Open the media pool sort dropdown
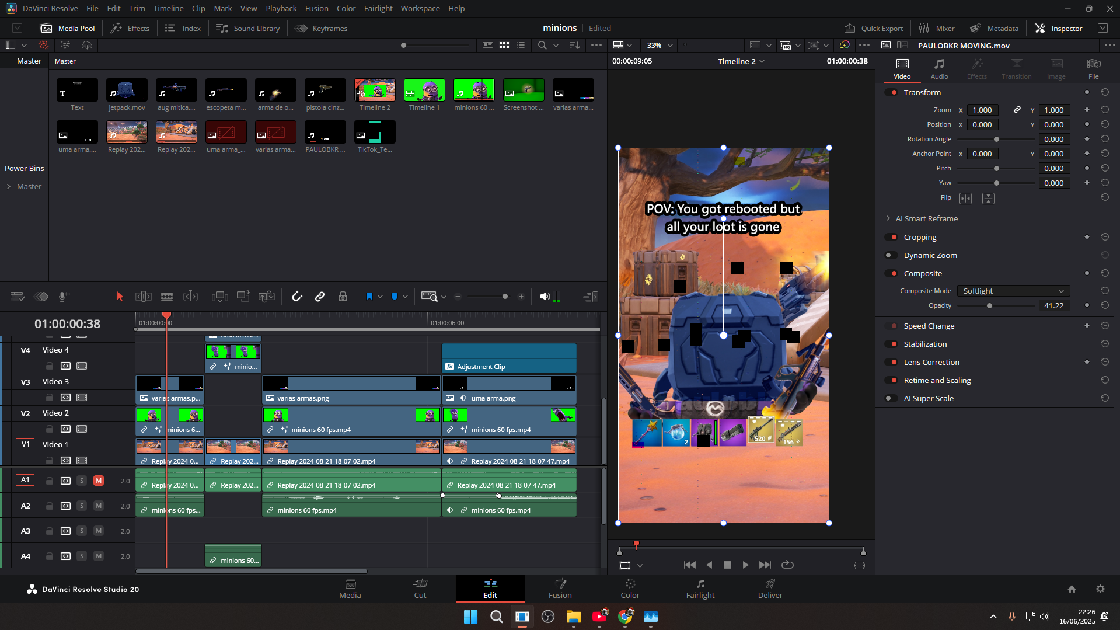Viewport: 1120px width, 630px height. coord(574,45)
